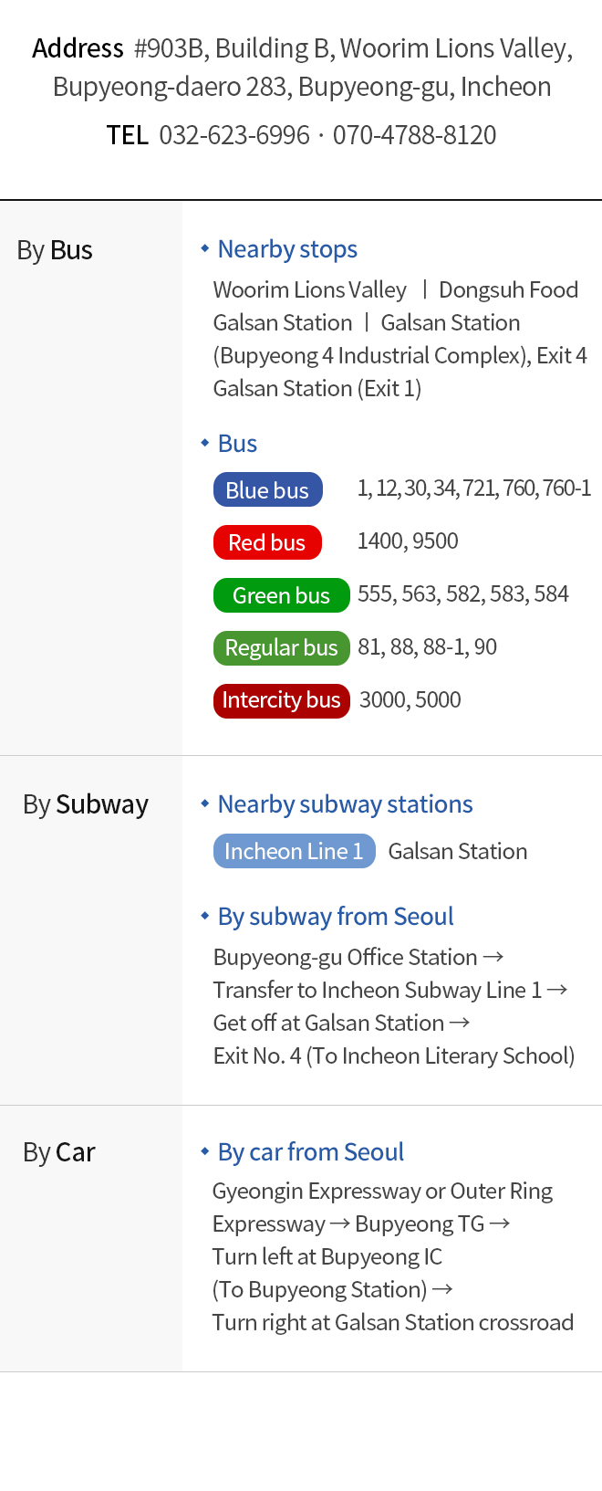
Task: Click the By car from Seoul heading
Action: point(311,1152)
